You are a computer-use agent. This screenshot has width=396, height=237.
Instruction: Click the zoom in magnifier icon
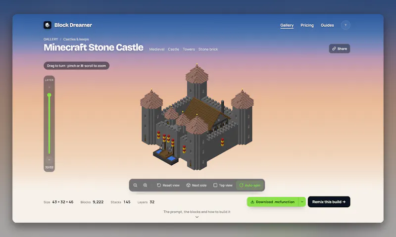(x=145, y=185)
